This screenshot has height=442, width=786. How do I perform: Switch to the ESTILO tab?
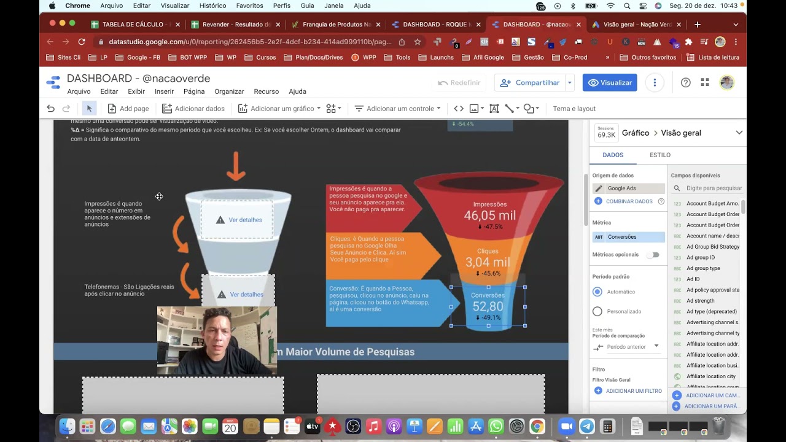tap(660, 155)
